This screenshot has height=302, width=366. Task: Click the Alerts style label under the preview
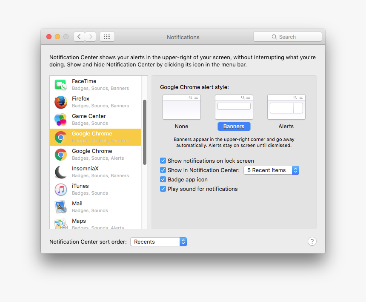286,127
